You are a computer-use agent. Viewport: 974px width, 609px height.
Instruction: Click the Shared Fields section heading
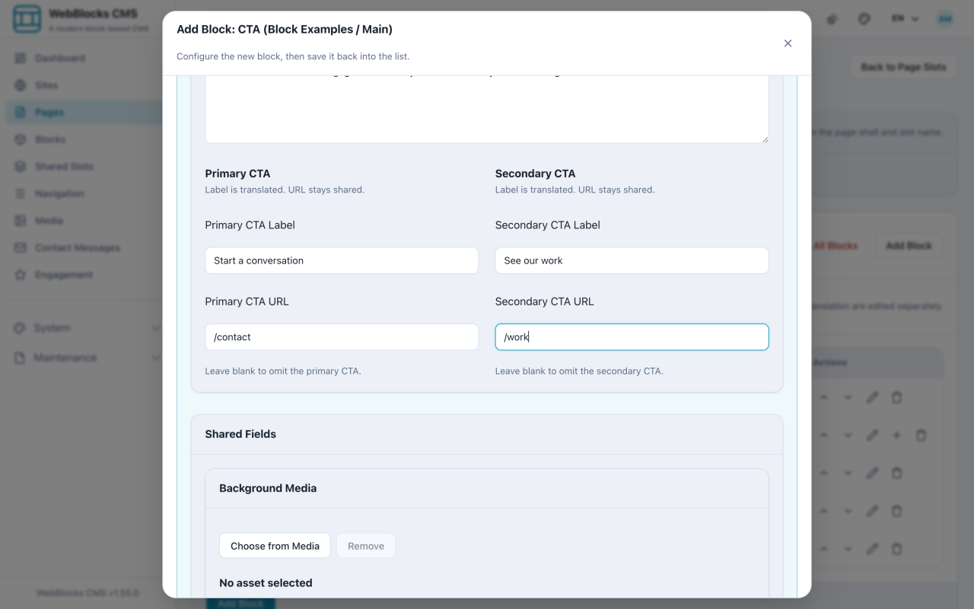[240, 434]
